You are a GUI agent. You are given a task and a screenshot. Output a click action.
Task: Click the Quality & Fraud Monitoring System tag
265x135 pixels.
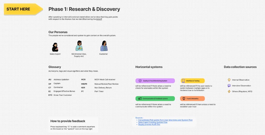coord(155,81)
